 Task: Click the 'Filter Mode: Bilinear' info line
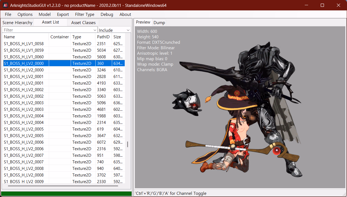(156, 48)
